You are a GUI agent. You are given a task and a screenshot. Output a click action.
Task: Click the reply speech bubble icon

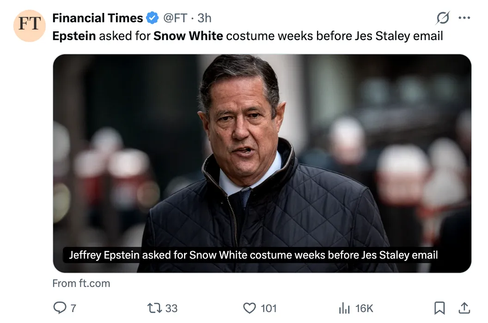point(60,308)
